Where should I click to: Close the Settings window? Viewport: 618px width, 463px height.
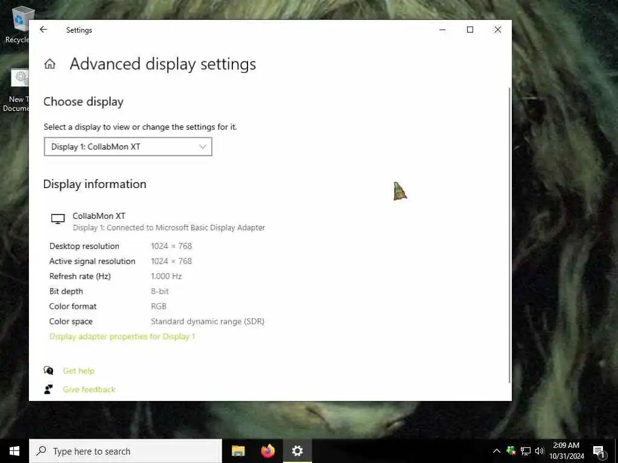click(x=498, y=30)
